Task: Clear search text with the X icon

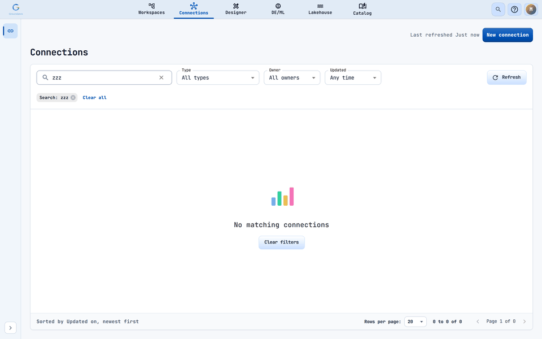Action: (x=161, y=77)
